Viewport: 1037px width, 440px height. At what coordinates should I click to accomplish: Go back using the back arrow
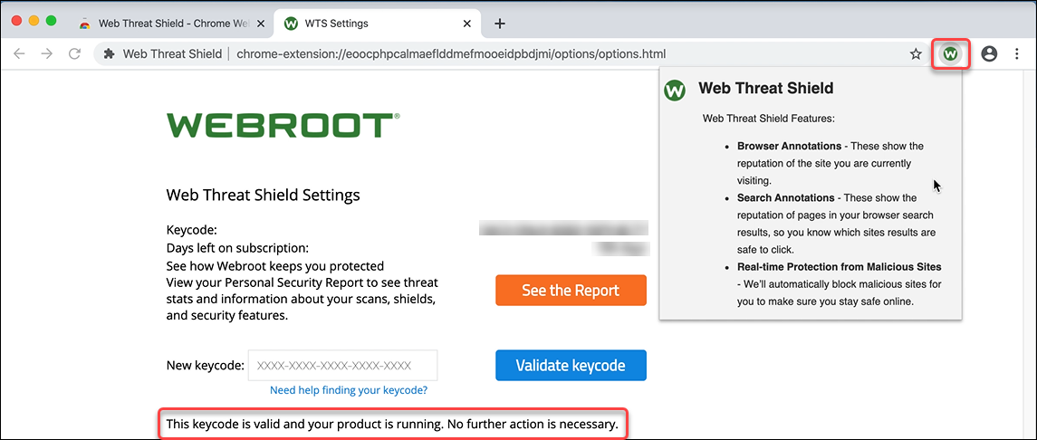coord(18,54)
